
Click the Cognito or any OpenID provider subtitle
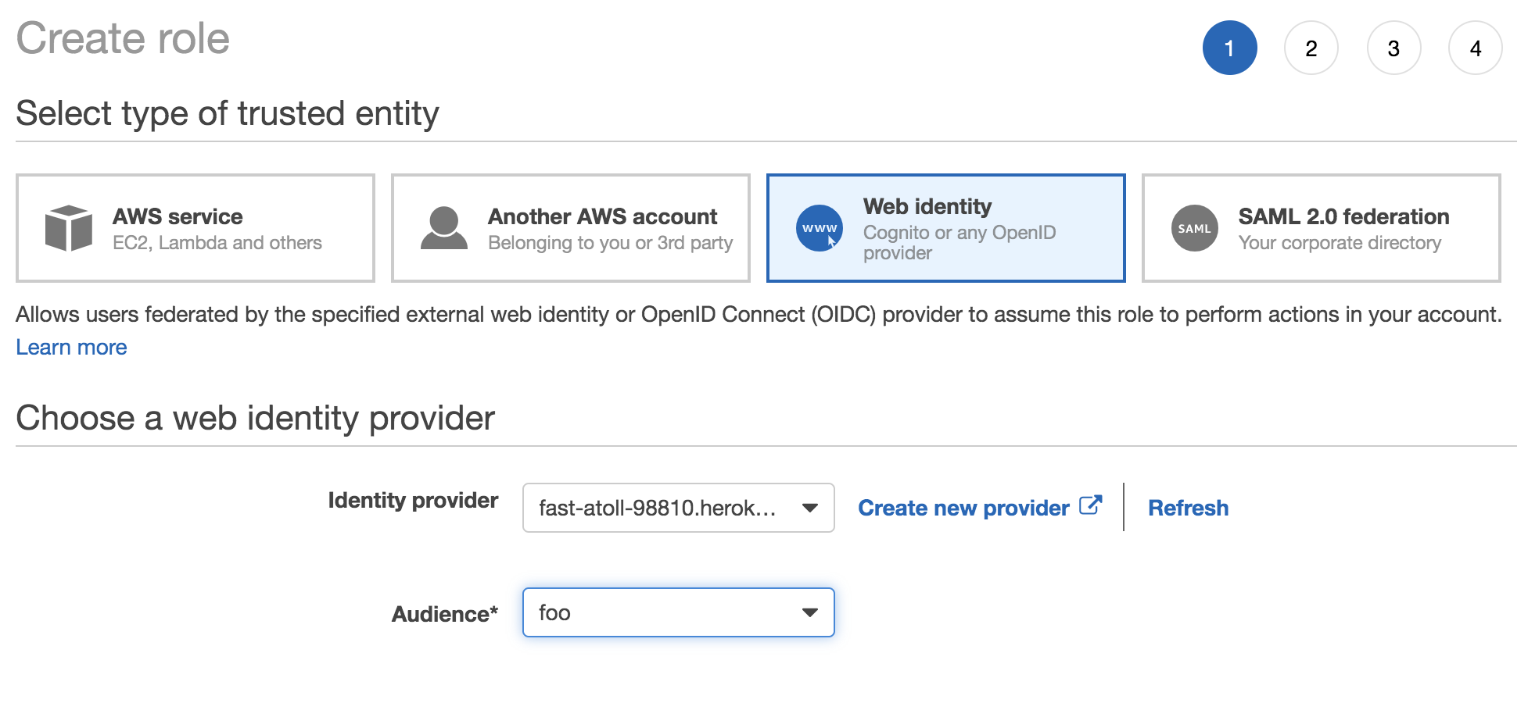coord(959,243)
